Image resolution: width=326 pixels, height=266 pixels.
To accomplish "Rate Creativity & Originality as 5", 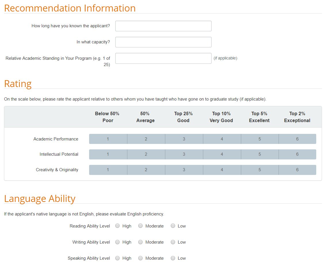I will pos(260,170).
